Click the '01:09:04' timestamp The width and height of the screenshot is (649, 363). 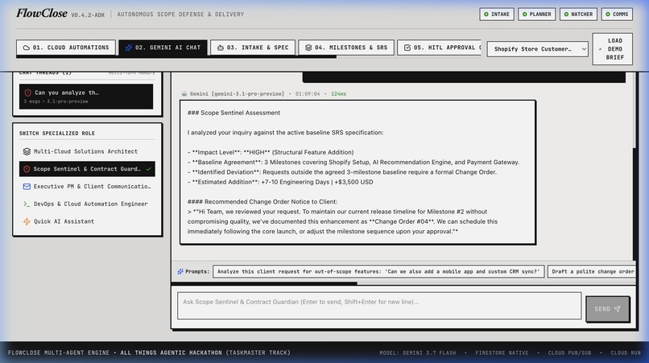[307, 94]
